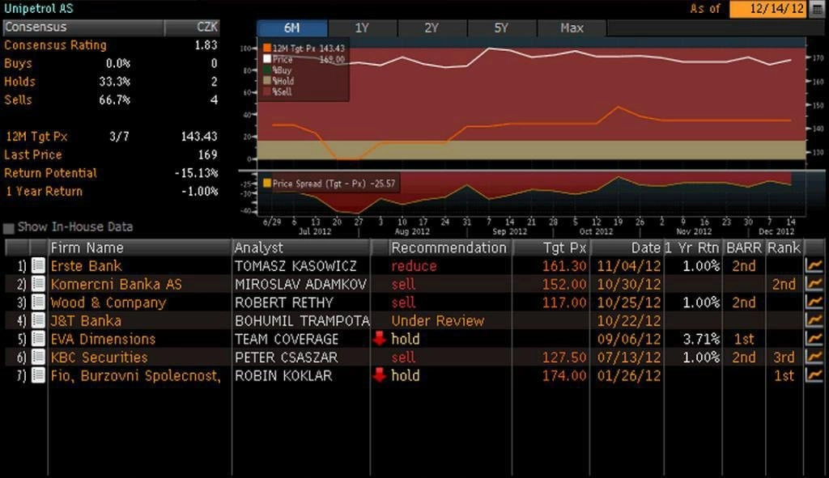829x478 pixels.
Task: Sort by the Firm Name column header
Action: 139,247
